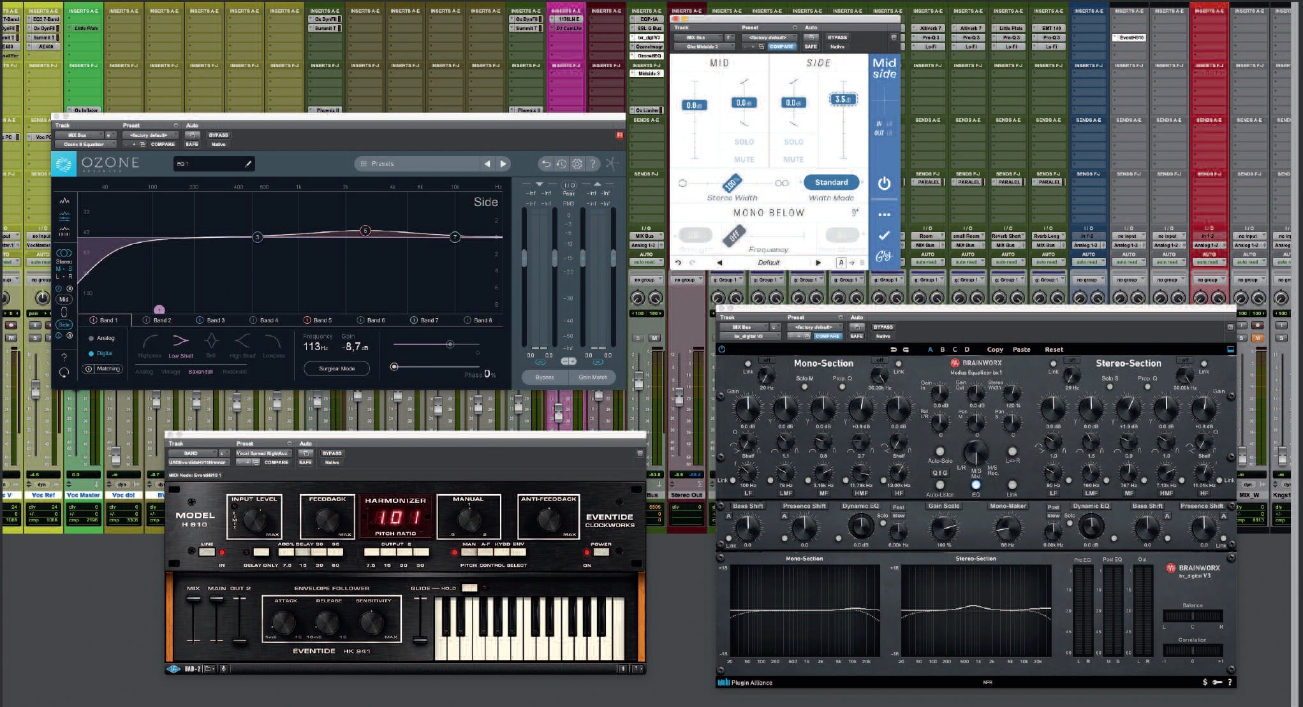This screenshot has width=1303, height=707.
Task: Click Surgical Mode button in Ozone
Action: click(x=337, y=368)
